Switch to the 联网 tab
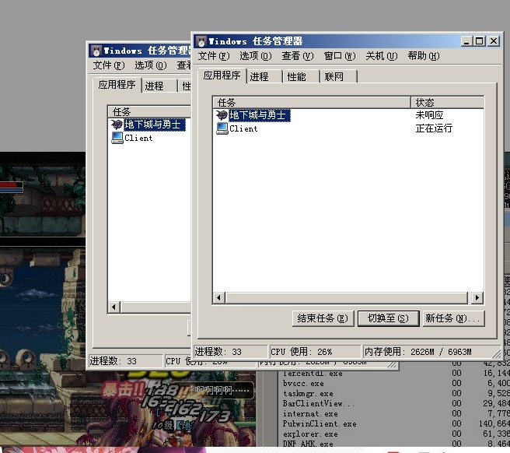This screenshot has width=510, height=453. pyautogui.click(x=339, y=77)
